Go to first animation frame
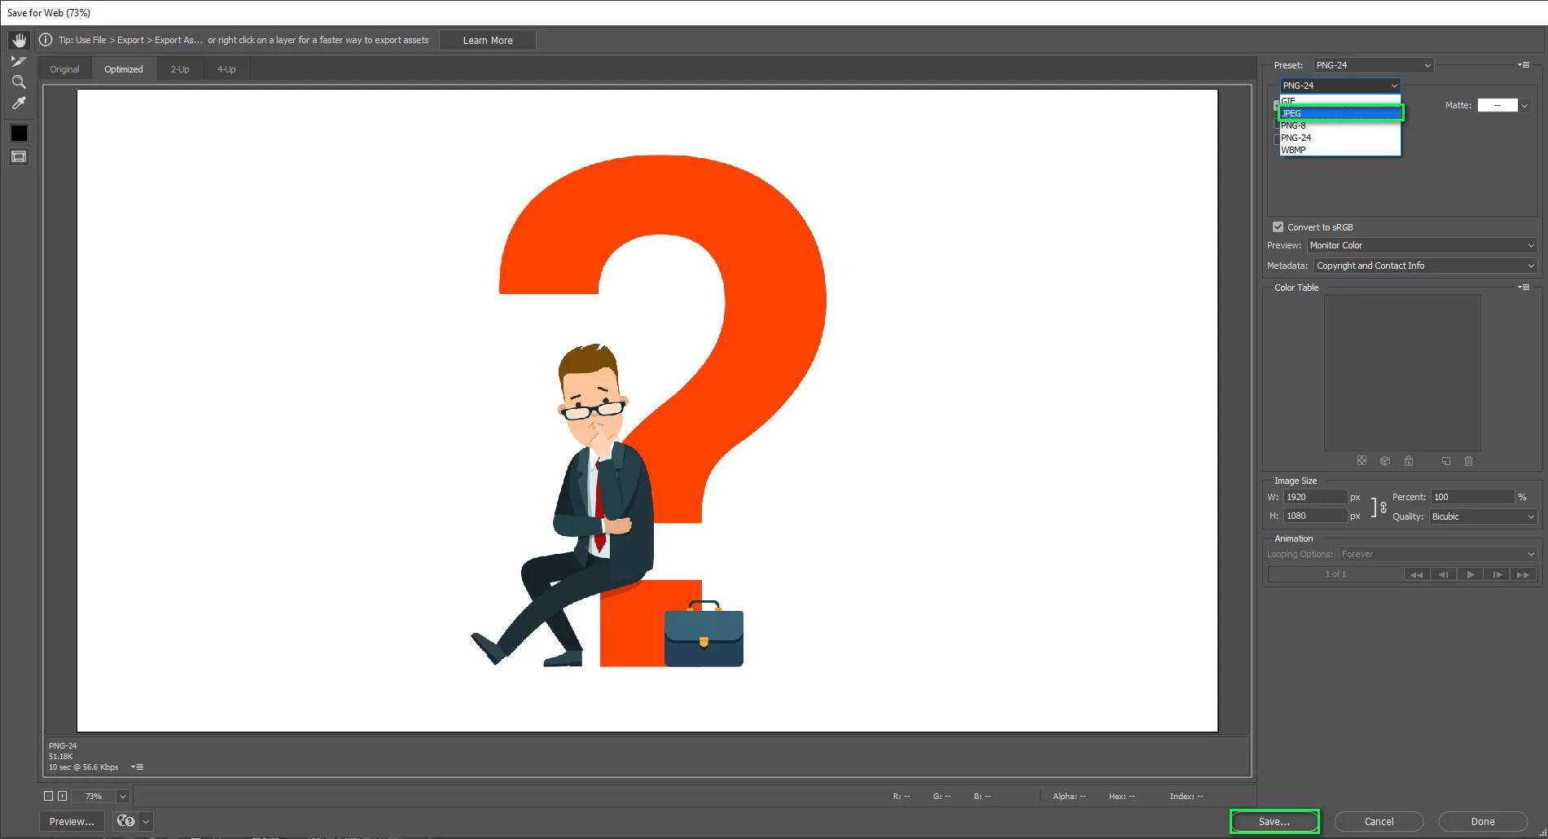 point(1417,574)
